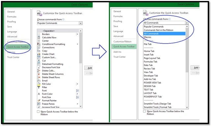212x127 pixels.
Task: Select the Format Painter brush icon
Action: [x=39, y=101]
